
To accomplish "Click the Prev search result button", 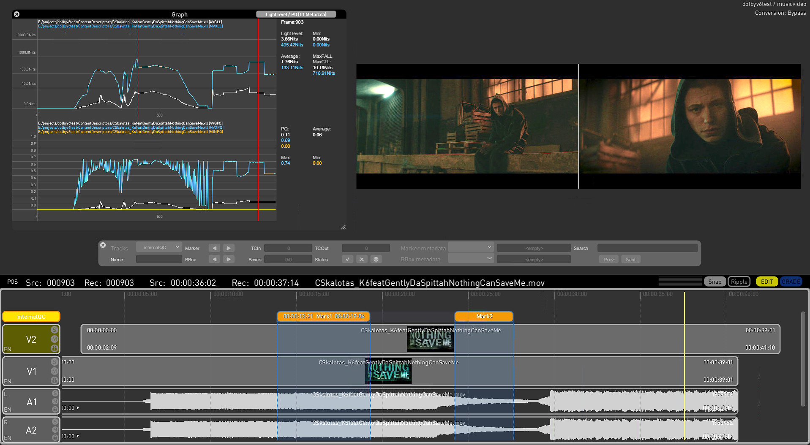I will pos(608,260).
